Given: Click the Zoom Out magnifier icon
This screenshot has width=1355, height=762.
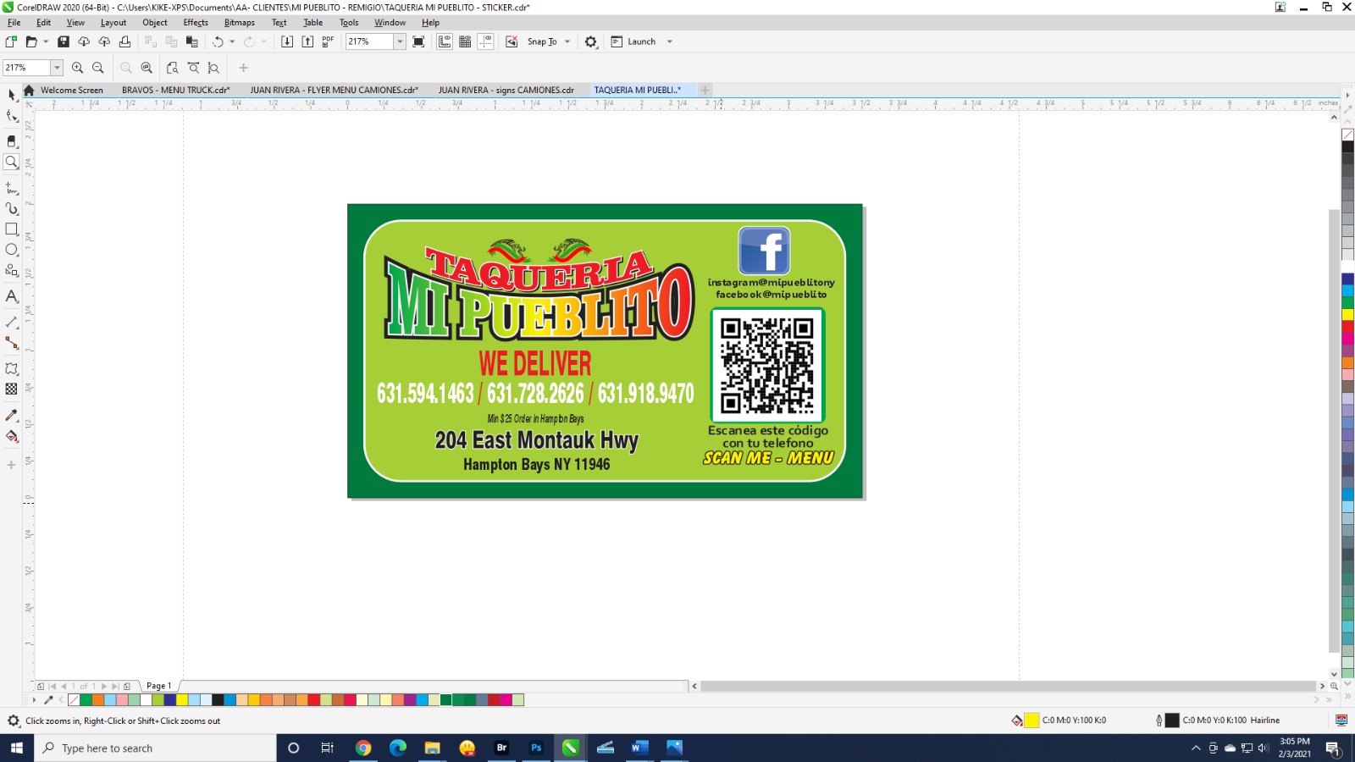Looking at the screenshot, I should click(x=97, y=68).
